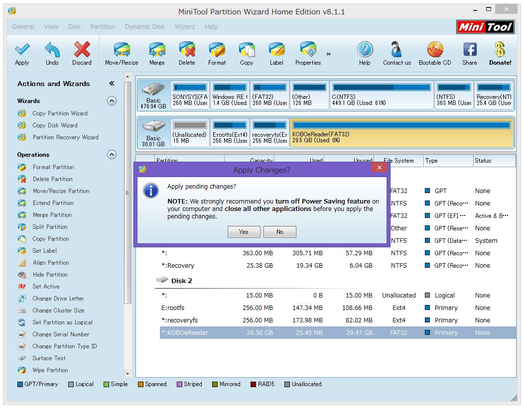Click Format Partition in Operations
The width and height of the screenshot is (524, 409).
point(53,167)
